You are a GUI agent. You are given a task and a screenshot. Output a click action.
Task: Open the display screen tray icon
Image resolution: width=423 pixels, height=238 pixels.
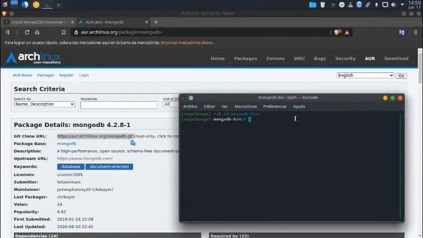click(385, 5)
